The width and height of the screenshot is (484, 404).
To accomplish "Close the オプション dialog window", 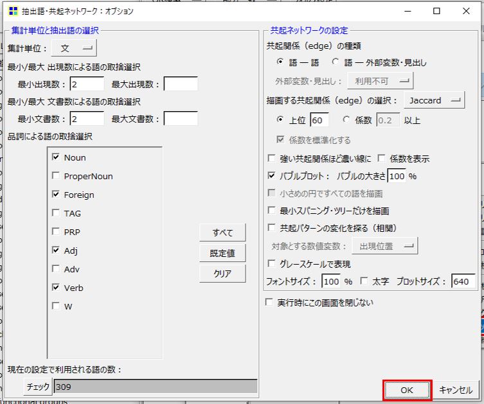I will point(466,11).
